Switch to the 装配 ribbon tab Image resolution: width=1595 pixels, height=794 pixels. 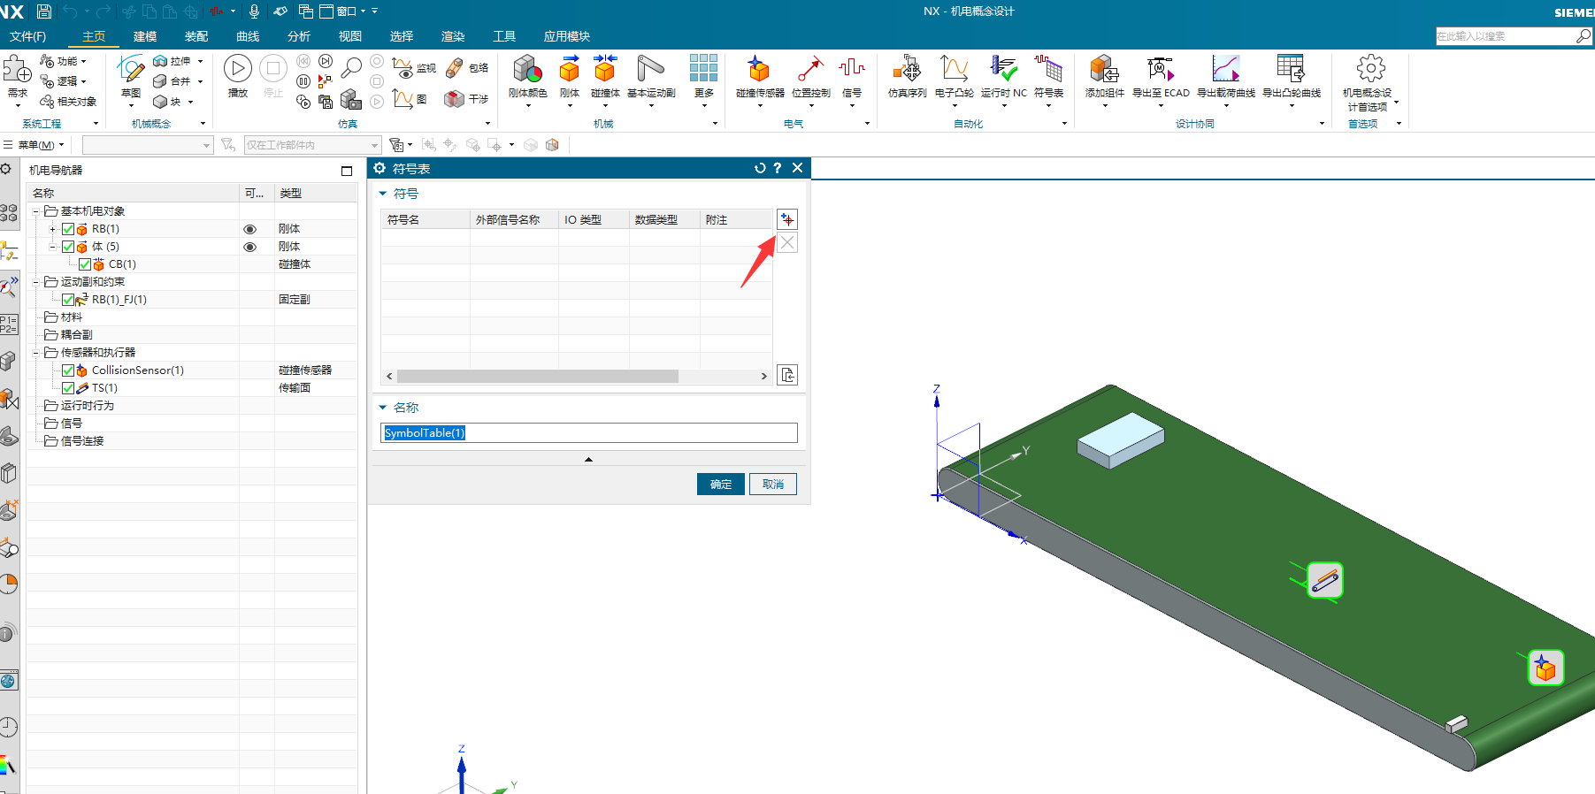click(x=196, y=36)
